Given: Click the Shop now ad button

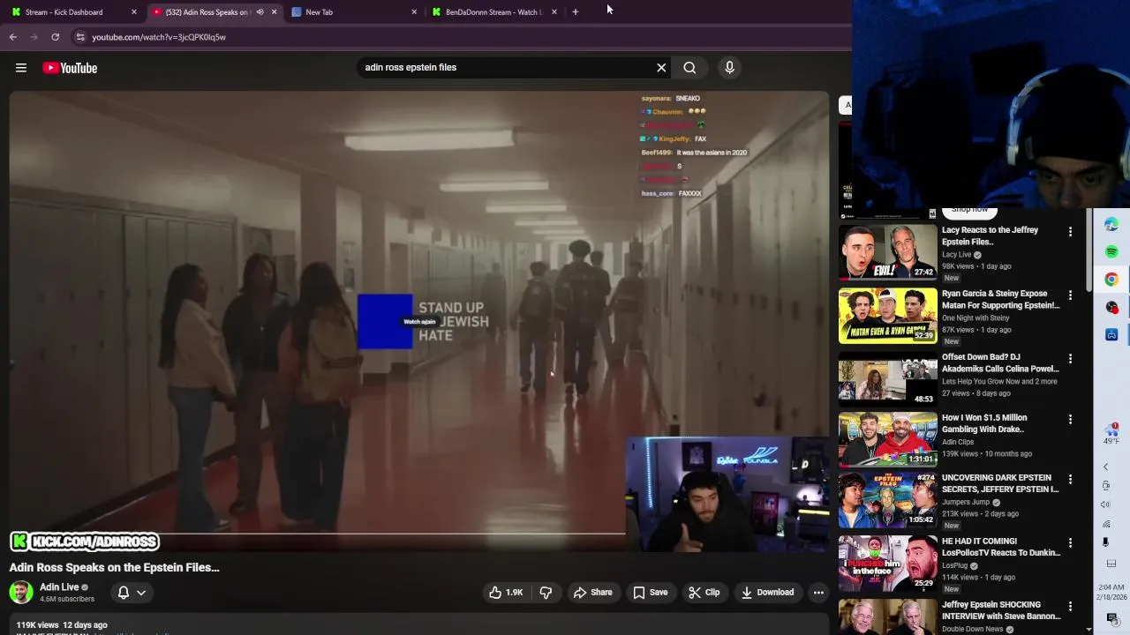Looking at the screenshot, I should tap(969, 210).
